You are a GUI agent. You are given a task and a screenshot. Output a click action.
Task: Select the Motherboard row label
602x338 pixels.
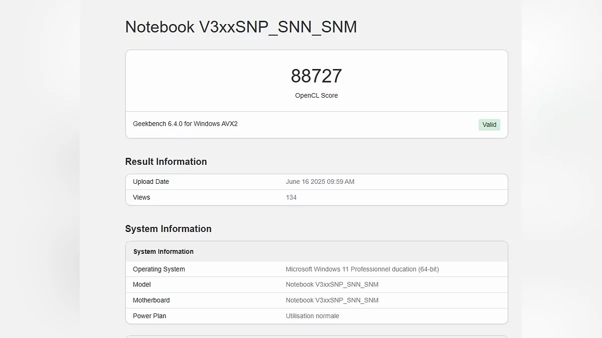point(152,300)
